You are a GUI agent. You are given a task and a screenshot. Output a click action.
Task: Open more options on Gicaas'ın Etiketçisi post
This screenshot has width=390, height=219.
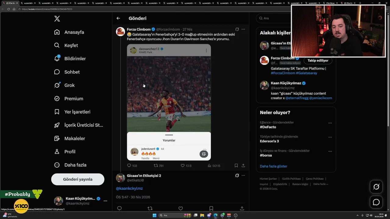243,176
